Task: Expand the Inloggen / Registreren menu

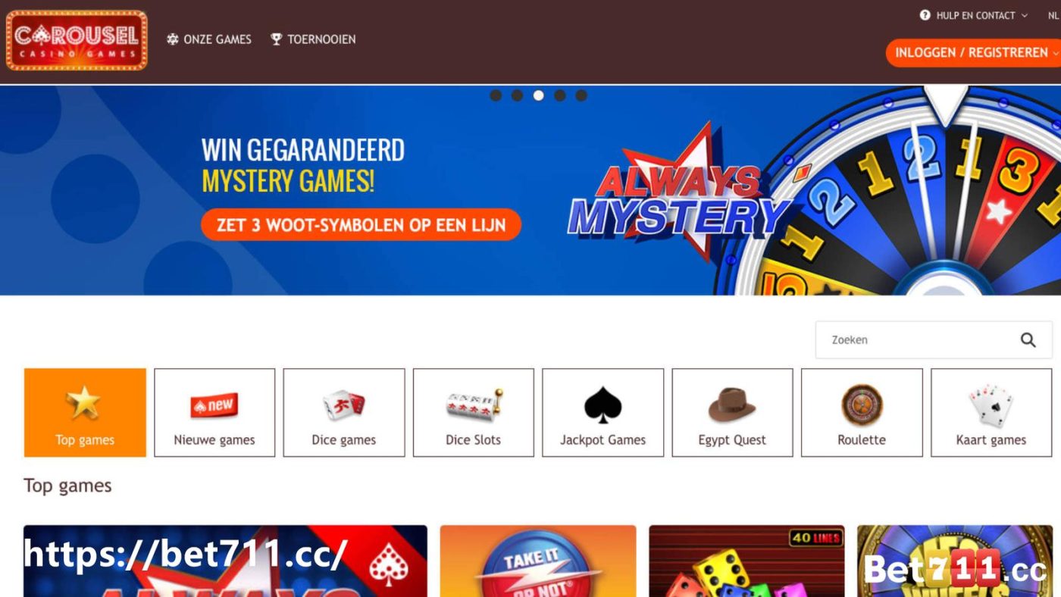Action: [x=974, y=53]
